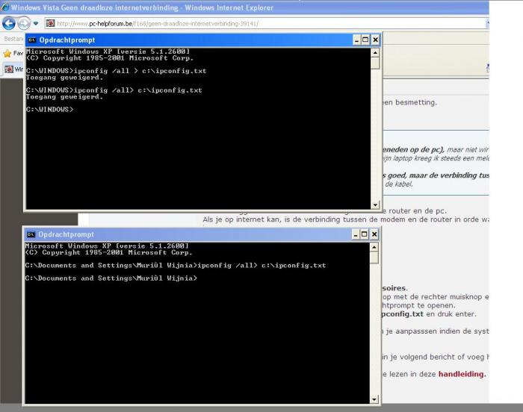This screenshot has width=523, height=412.
Task: Close the lower Opdrachtprompt window
Action: (x=374, y=234)
